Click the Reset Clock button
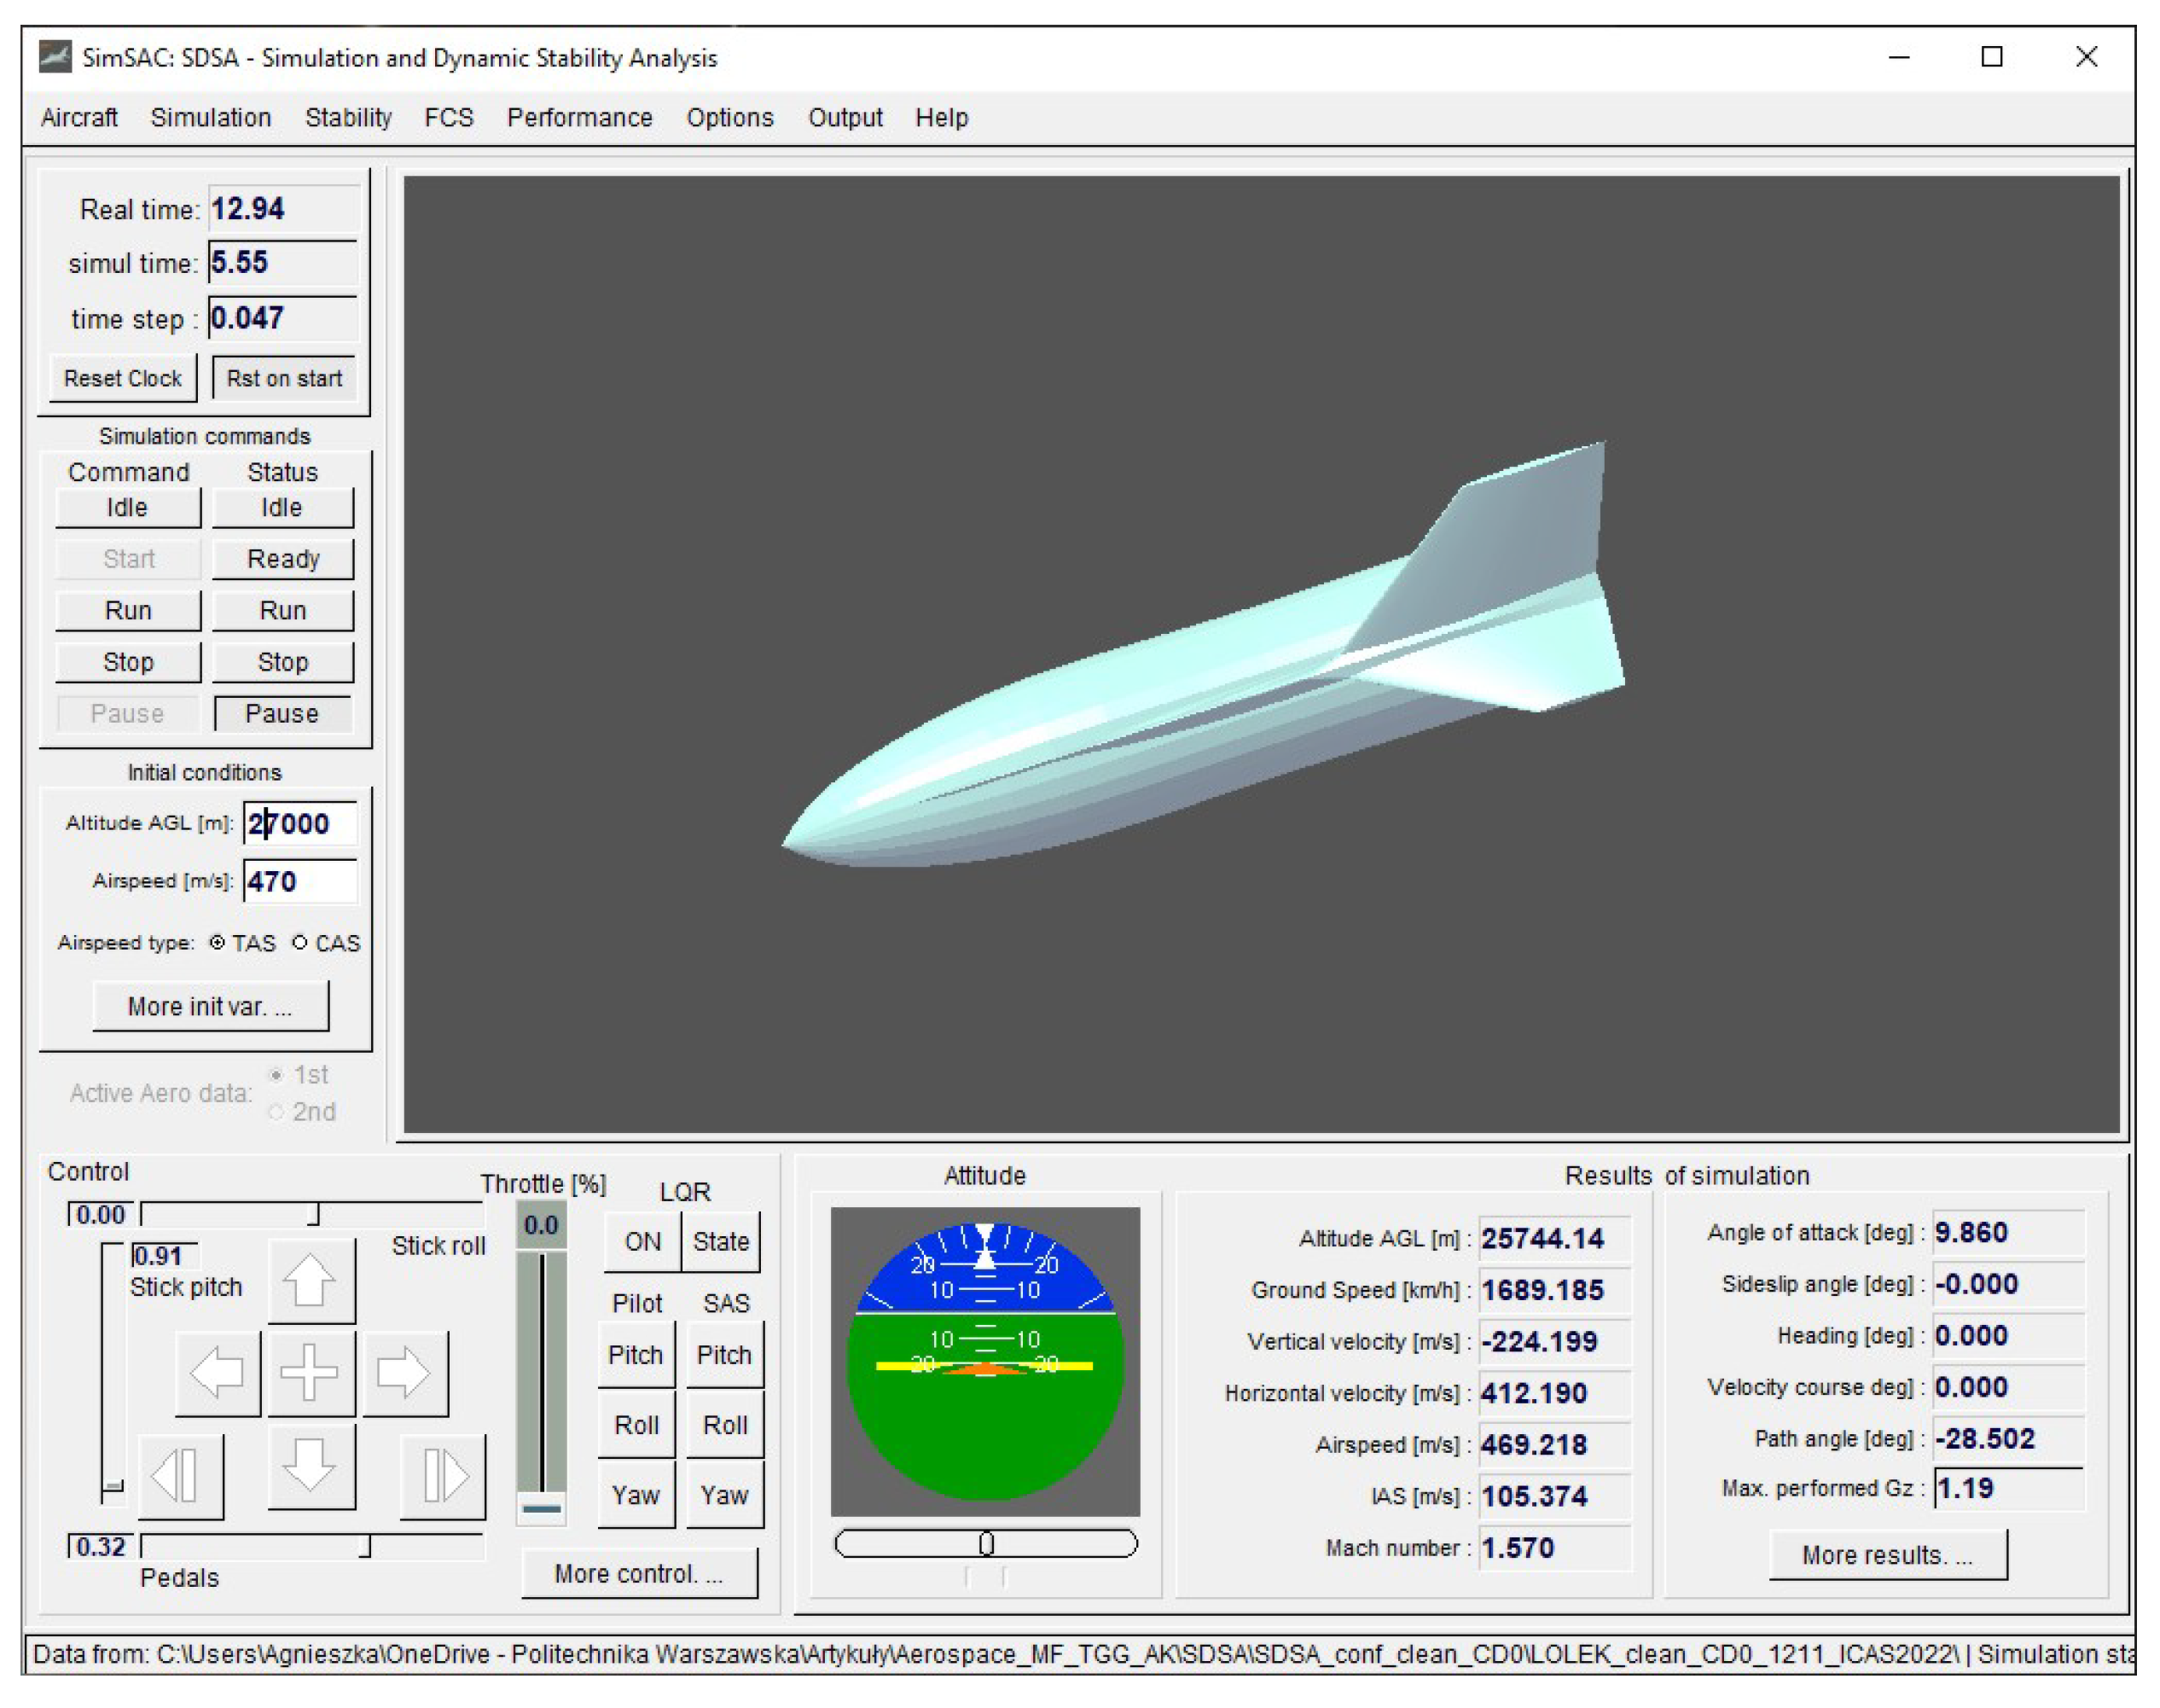This screenshot has width=2160, height=1708. click(123, 378)
